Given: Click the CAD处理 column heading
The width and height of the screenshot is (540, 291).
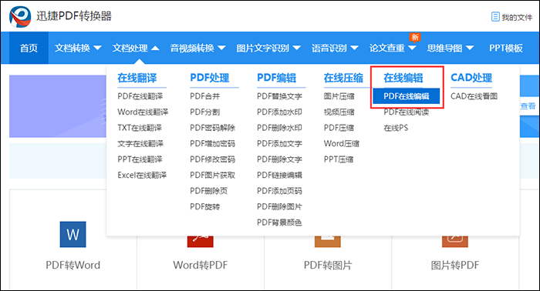Looking at the screenshot, I should [x=471, y=78].
